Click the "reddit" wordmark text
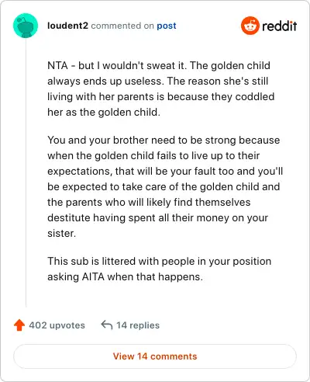This screenshot has width=310, height=382. tap(279, 26)
